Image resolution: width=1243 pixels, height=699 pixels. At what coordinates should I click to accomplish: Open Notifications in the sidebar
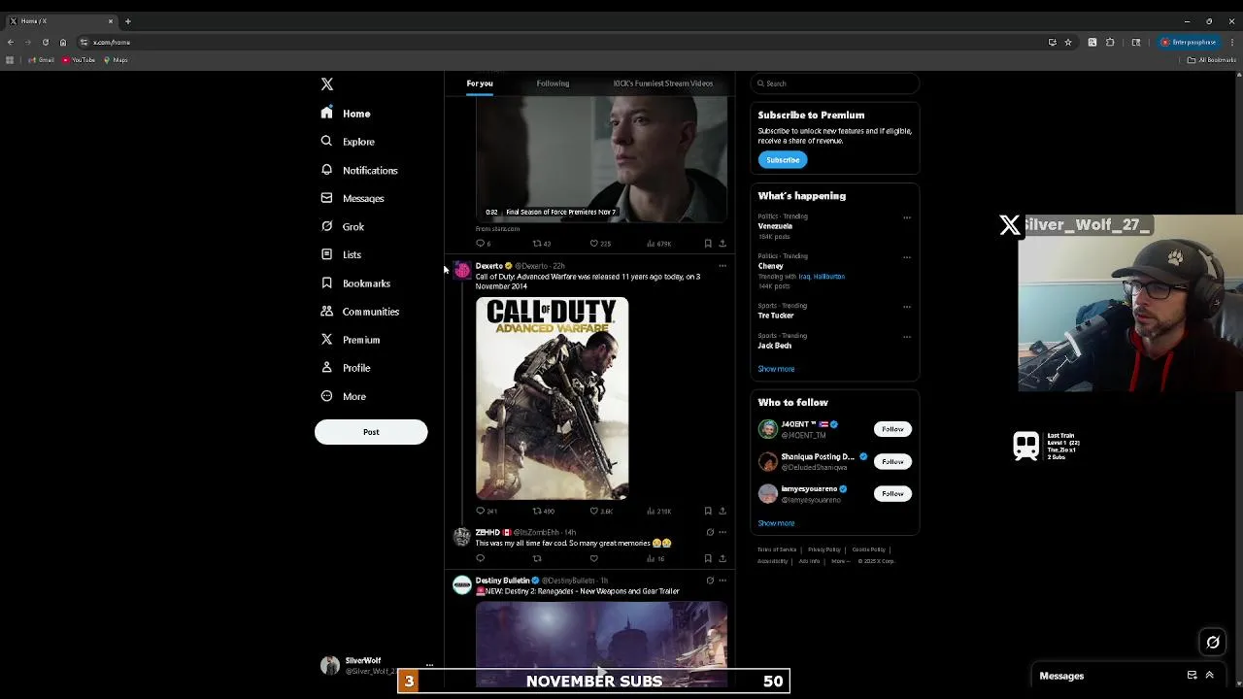(360, 170)
